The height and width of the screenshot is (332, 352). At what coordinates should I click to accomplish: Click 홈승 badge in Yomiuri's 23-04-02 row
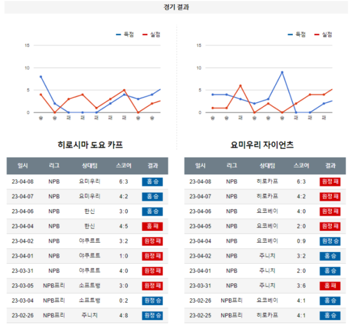330,256
